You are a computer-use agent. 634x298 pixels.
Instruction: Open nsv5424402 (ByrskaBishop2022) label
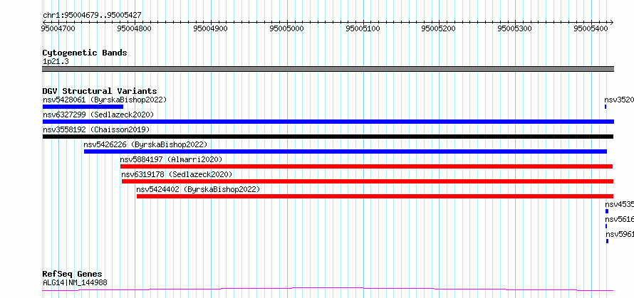(x=198, y=189)
